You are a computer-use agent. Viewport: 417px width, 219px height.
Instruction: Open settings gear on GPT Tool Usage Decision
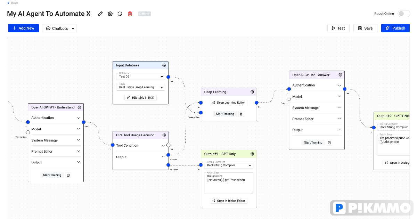tap(164, 135)
